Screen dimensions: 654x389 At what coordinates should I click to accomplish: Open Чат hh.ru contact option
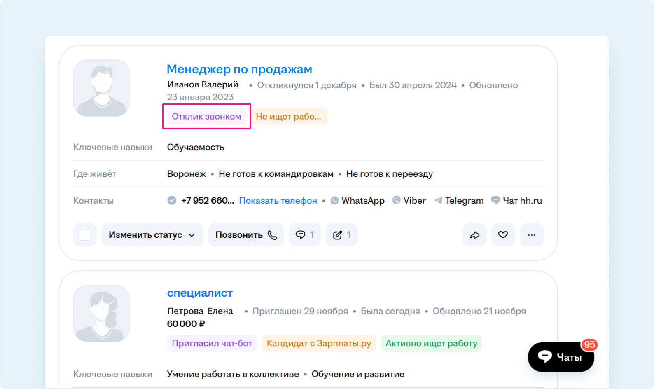tap(516, 201)
